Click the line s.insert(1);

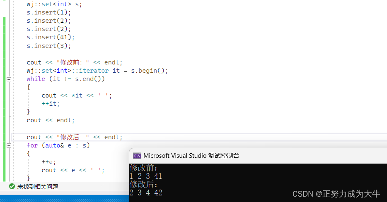tap(48, 12)
